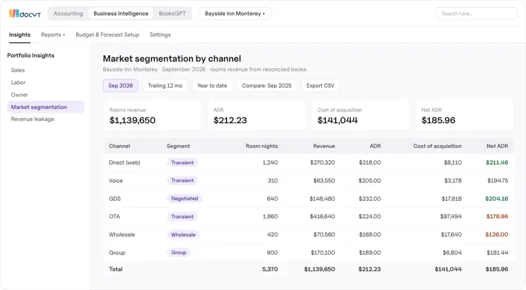Click the Net ADR column header
Screen dimensions: 526x290
(x=497, y=146)
